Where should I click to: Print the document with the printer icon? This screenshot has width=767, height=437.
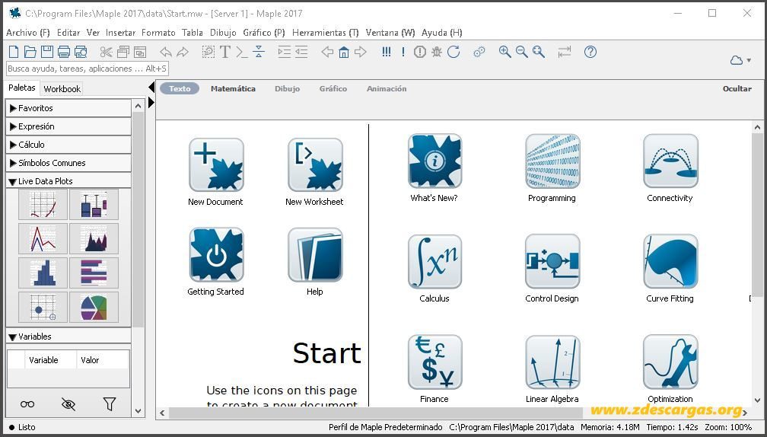point(64,52)
